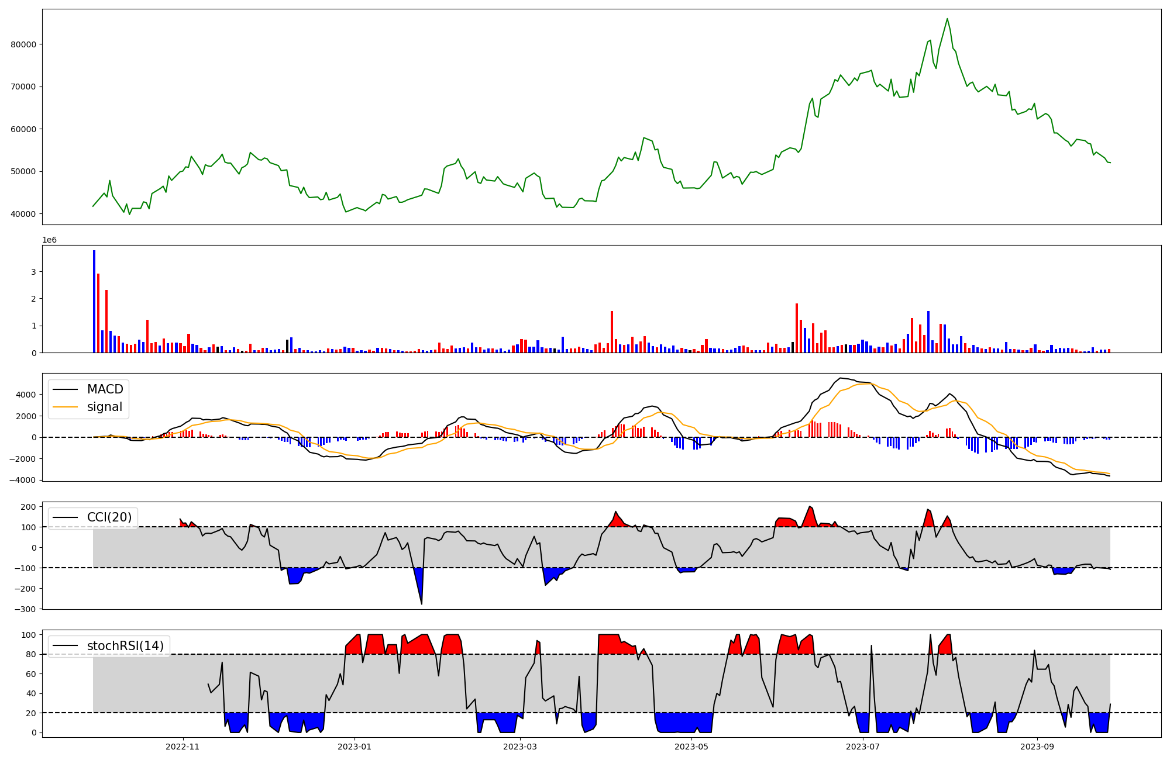
Task: Click the MACD legend label
Action: (x=105, y=389)
